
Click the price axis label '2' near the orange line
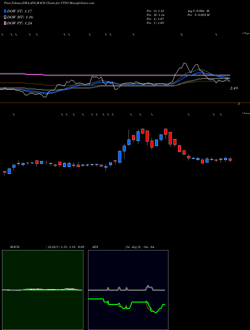coord(239,104)
